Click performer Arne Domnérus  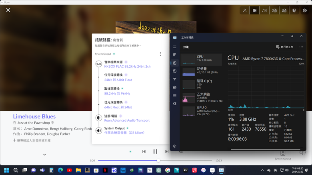(x=36, y=129)
